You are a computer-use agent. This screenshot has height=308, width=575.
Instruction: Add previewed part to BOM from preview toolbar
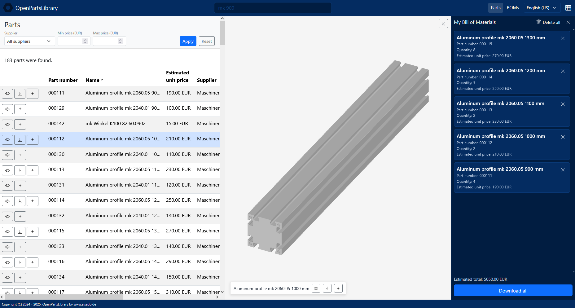point(338,288)
